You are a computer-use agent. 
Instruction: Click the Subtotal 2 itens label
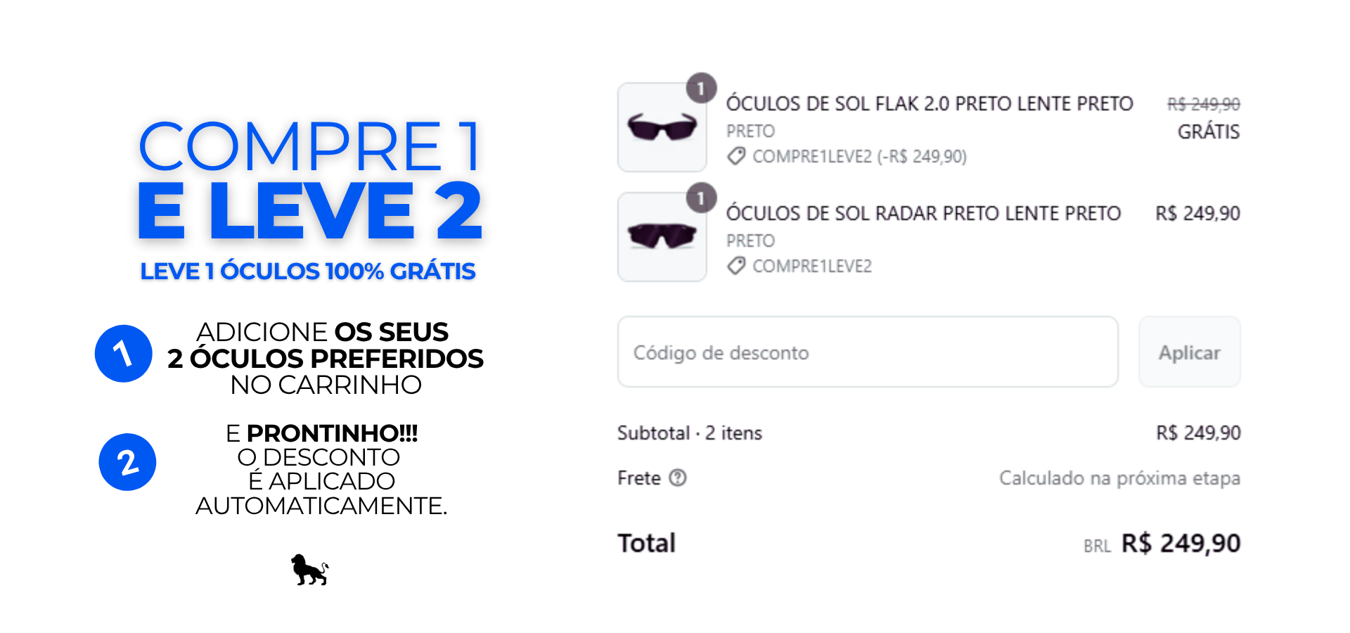point(690,433)
